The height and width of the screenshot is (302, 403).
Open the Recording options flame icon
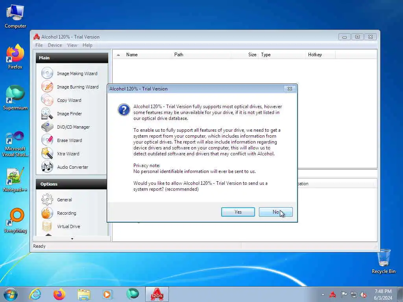[47, 213]
